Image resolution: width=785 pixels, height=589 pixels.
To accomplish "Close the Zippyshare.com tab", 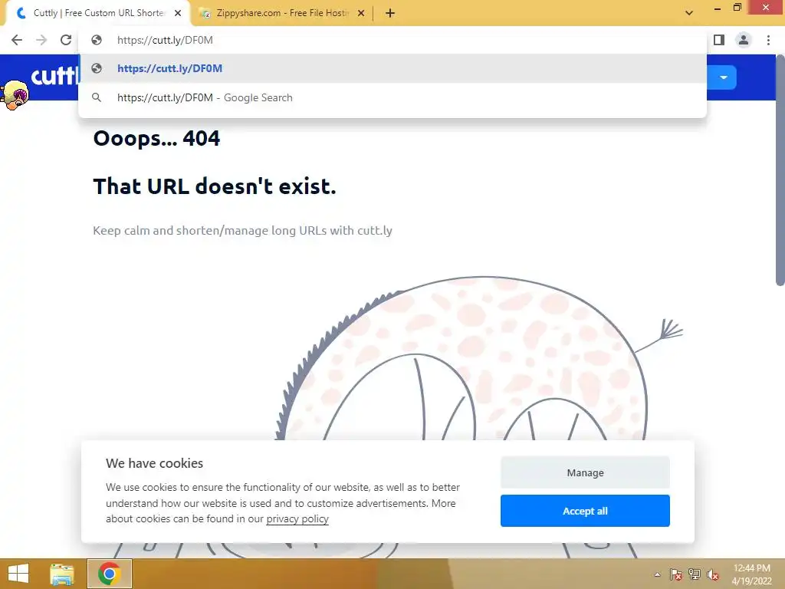I will [360, 13].
